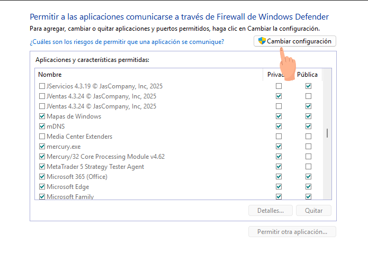Click the list's vertical scrollbar thumb

click(x=327, y=133)
